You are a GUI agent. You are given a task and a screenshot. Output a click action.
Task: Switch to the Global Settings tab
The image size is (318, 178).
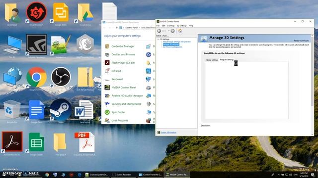pyautogui.click(x=212, y=60)
